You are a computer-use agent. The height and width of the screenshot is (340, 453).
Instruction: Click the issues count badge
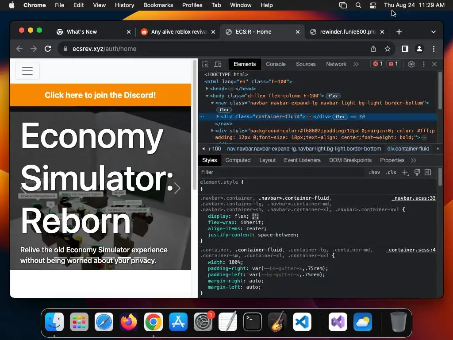pos(393,64)
